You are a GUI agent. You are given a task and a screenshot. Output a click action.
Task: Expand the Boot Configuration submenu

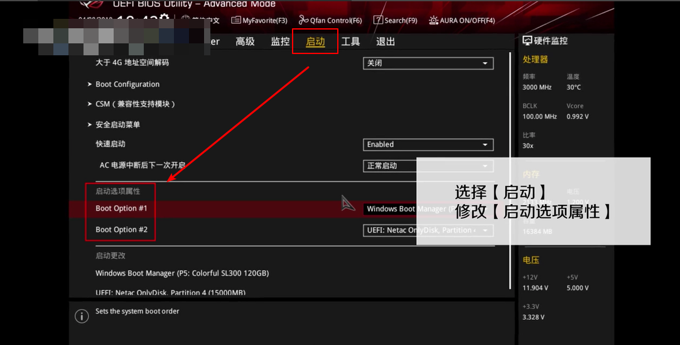coord(127,84)
